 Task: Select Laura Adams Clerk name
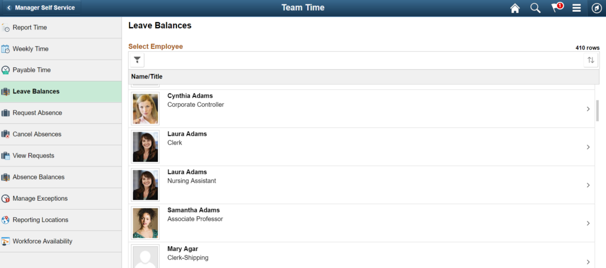tap(187, 134)
